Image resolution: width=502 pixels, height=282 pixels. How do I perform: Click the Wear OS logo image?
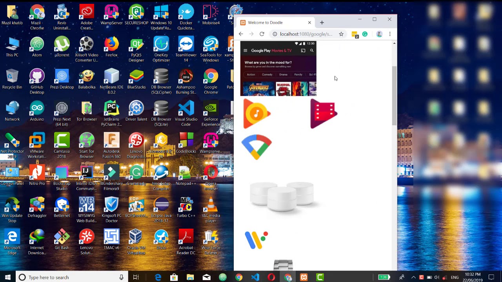[x=256, y=240]
